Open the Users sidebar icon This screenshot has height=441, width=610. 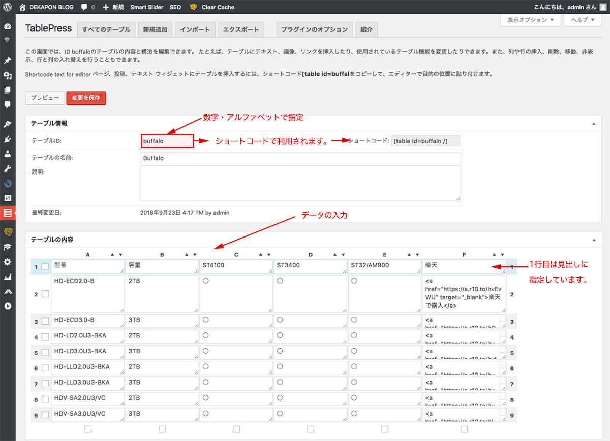[8, 154]
